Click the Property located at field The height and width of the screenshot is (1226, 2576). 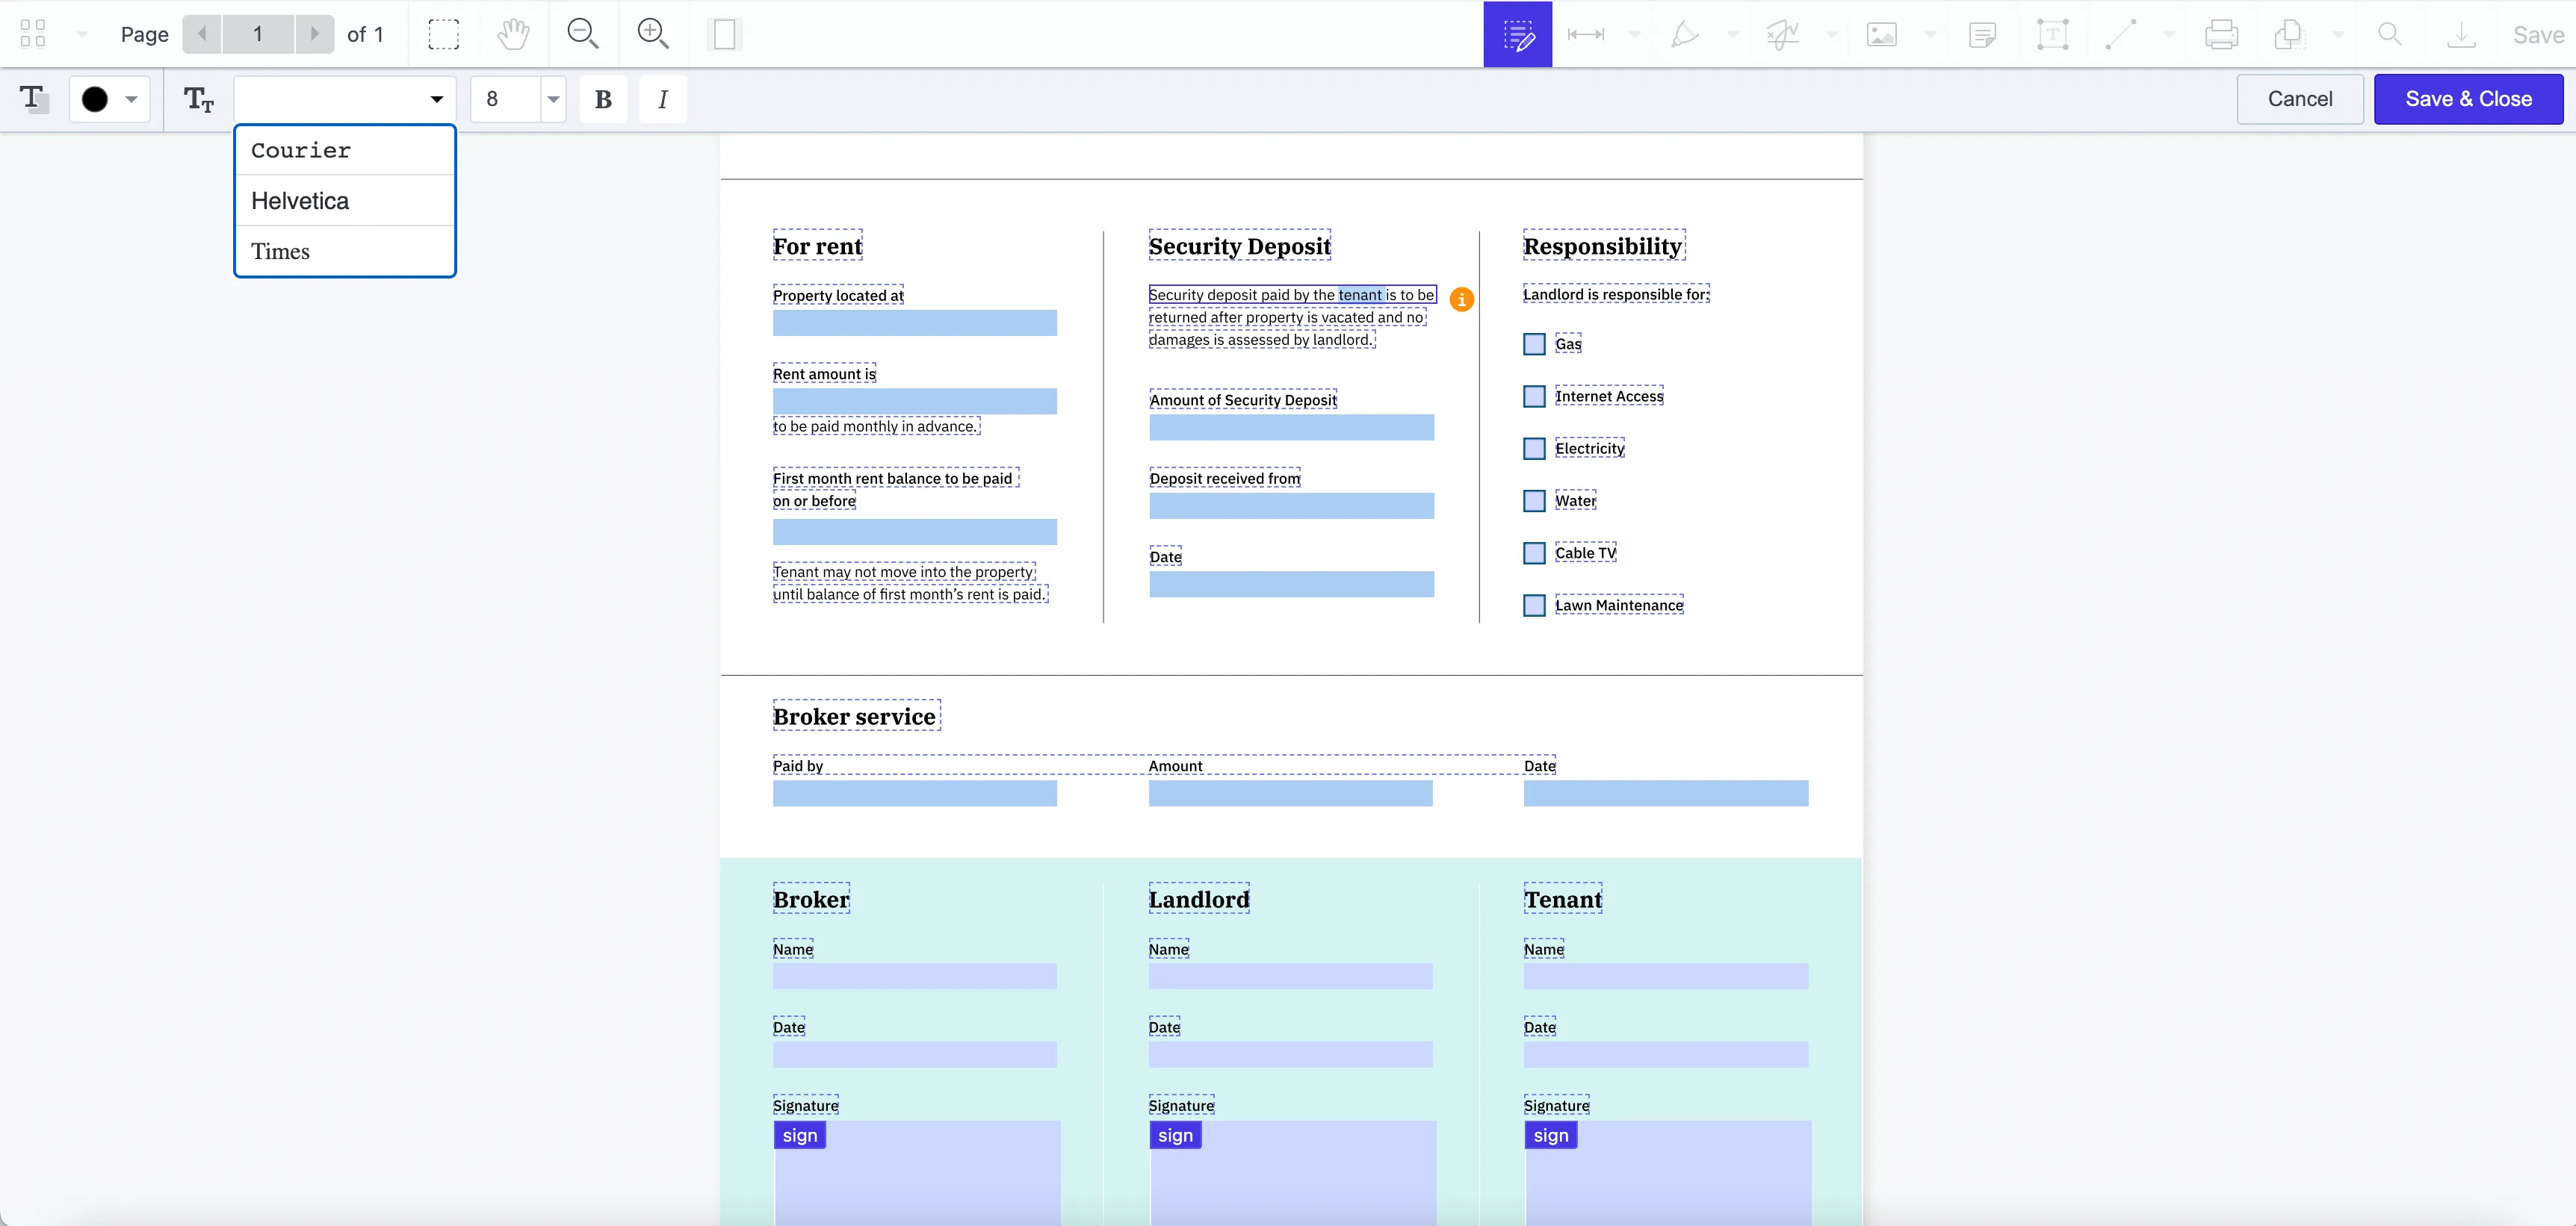[x=914, y=323]
